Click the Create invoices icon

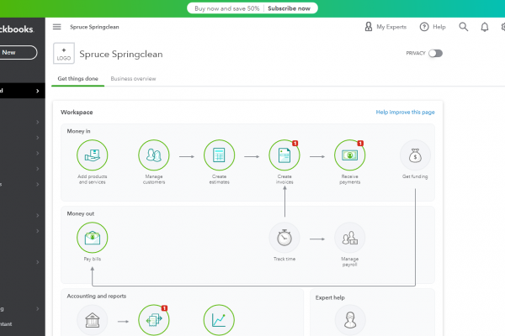point(284,155)
